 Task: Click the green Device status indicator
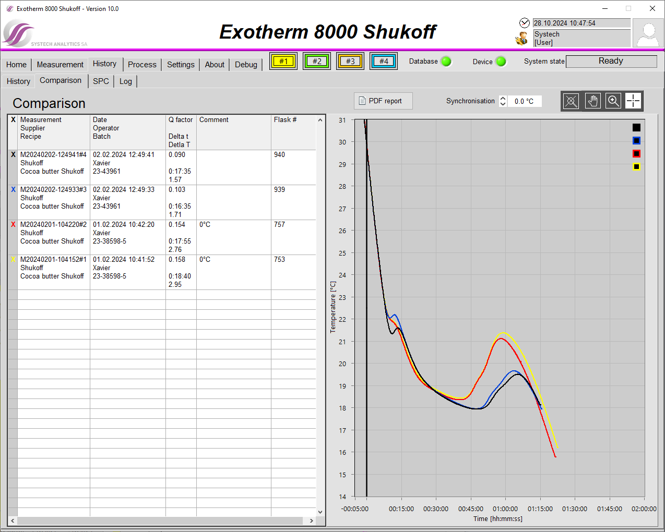[x=501, y=62]
